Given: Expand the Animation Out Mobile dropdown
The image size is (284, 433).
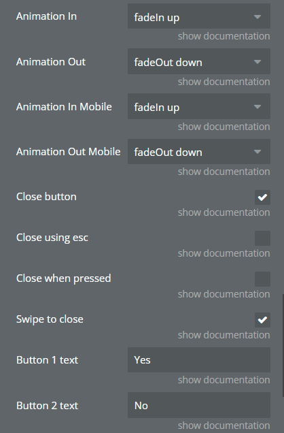Looking at the screenshot, I should [199, 151].
